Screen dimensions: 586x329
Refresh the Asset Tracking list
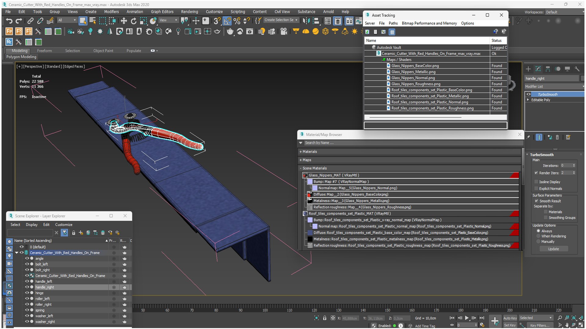coord(367,32)
